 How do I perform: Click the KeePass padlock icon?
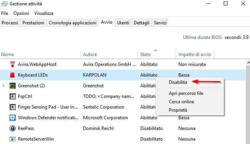click(x=13, y=128)
